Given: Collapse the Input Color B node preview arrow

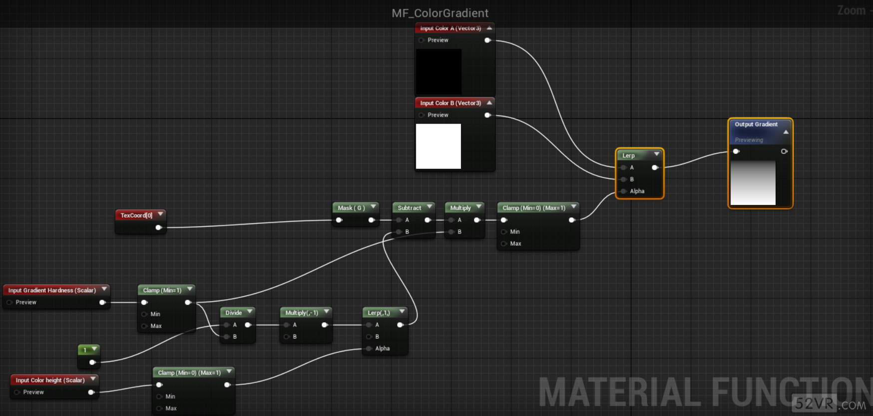Looking at the screenshot, I should [489, 103].
